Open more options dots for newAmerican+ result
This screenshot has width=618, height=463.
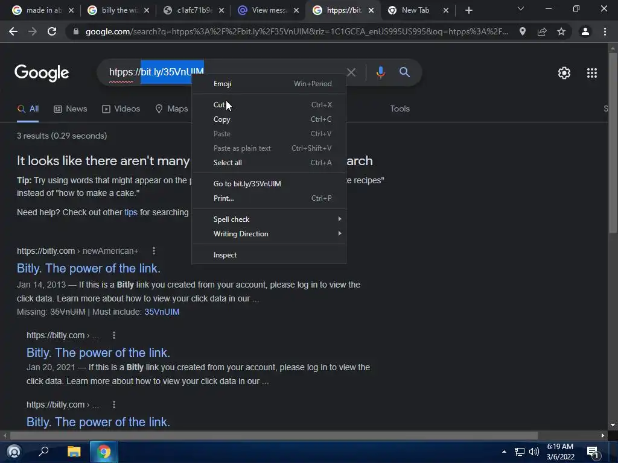pyautogui.click(x=154, y=251)
